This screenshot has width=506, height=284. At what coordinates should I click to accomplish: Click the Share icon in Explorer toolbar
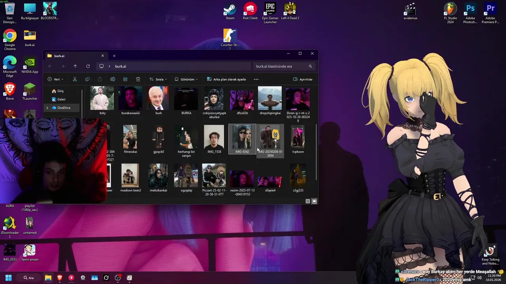[125, 79]
